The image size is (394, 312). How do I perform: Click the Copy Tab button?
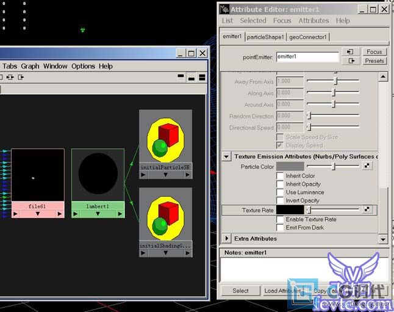coord(324,291)
